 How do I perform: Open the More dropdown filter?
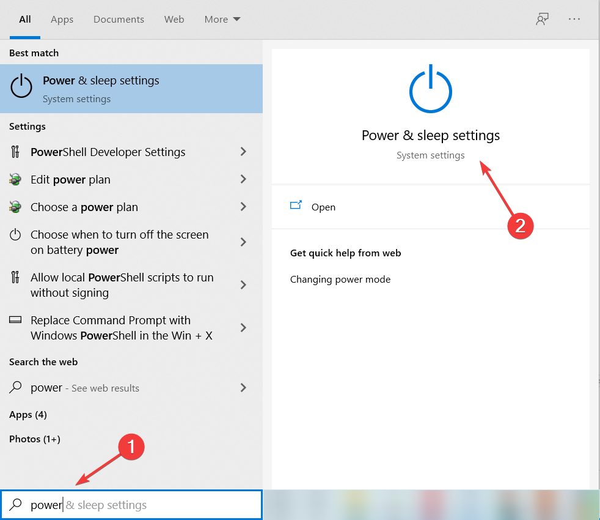point(222,19)
